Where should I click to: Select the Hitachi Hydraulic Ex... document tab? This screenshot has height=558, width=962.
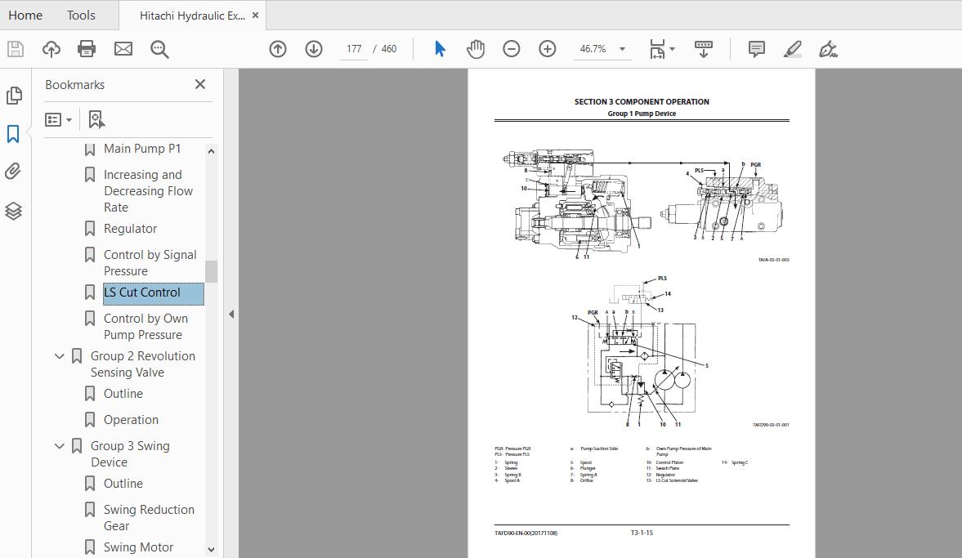(x=192, y=16)
